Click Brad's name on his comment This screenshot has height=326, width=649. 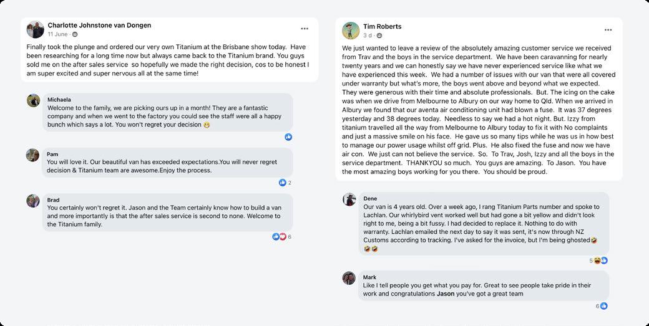click(54, 200)
